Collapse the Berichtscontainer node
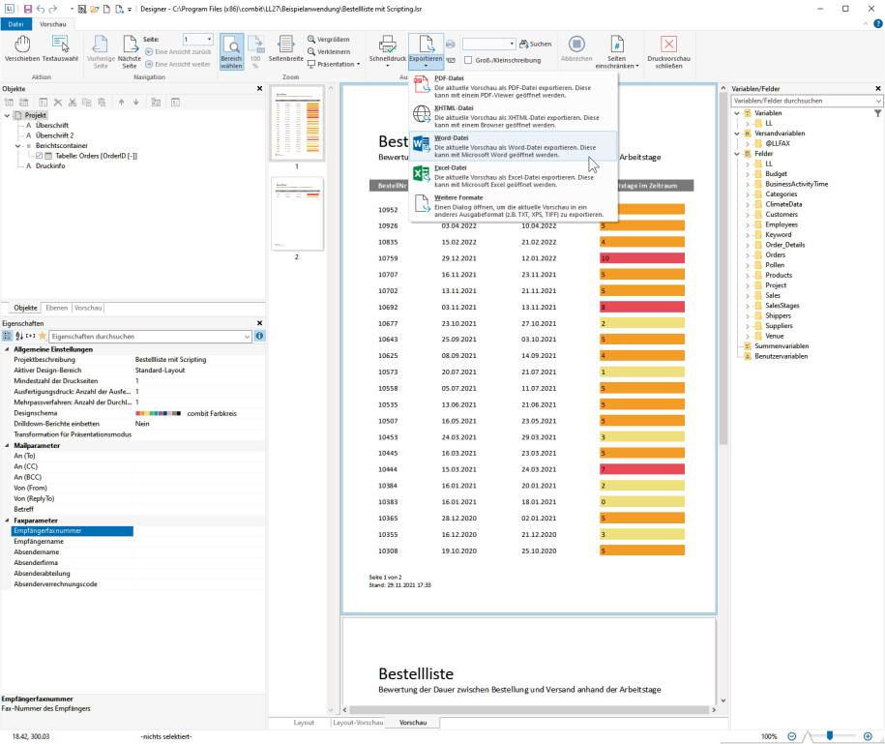885x744 pixels. tap(17, 146)
